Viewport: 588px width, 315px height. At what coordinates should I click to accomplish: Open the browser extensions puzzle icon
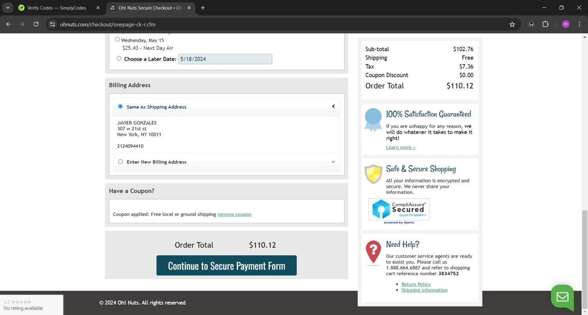(545, 24)
